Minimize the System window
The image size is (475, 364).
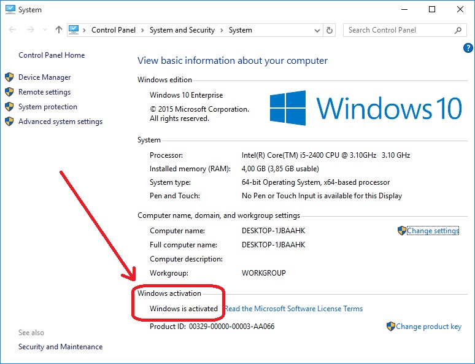coord(404,9)
